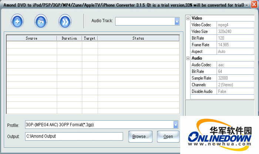Open the Audio Track dropdown
This screenshot has width=259, height=154.
pos(177,21)
